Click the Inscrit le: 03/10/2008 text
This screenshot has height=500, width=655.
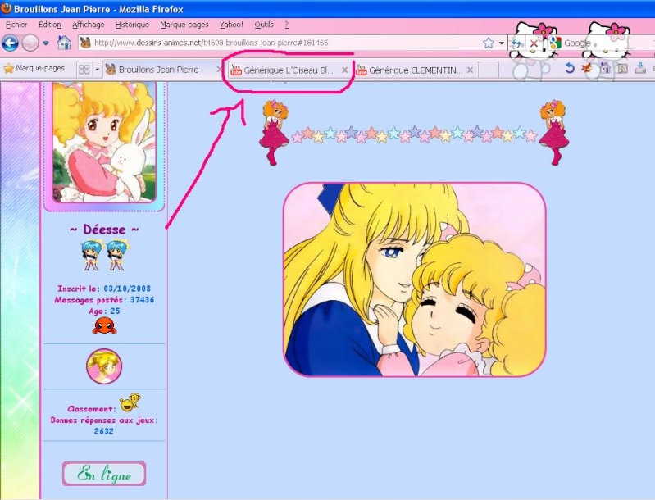click(104, 289)
